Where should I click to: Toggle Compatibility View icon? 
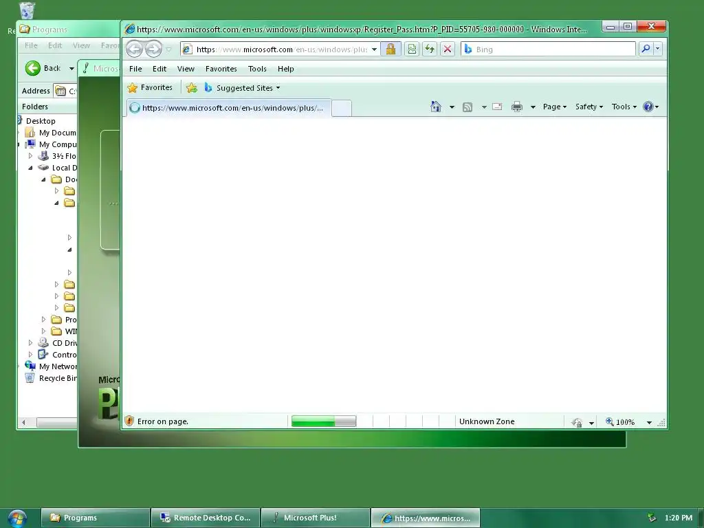412,49
